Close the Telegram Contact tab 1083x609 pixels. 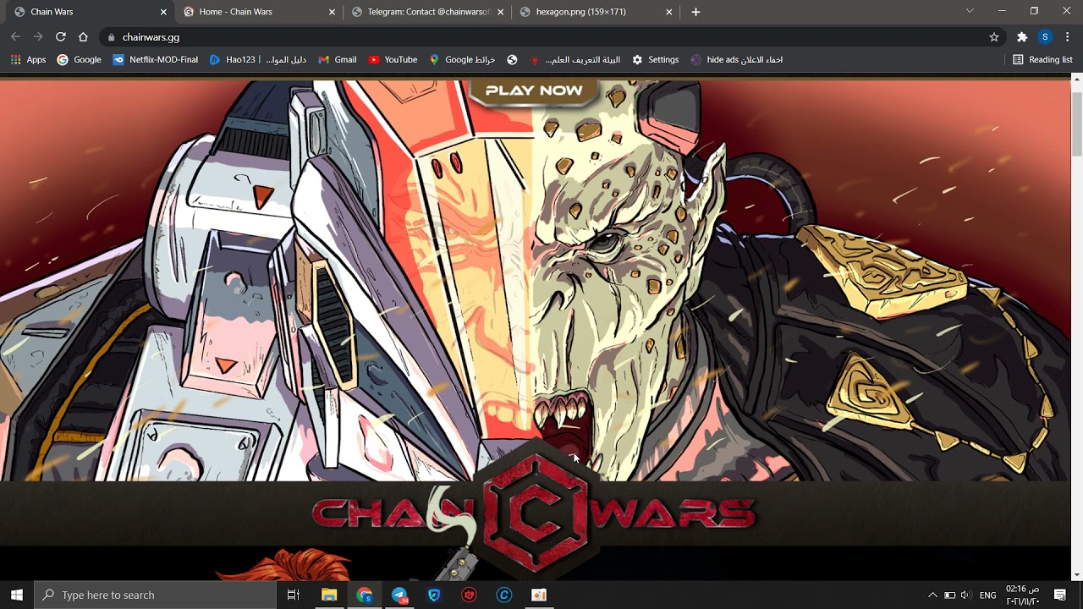501,12
